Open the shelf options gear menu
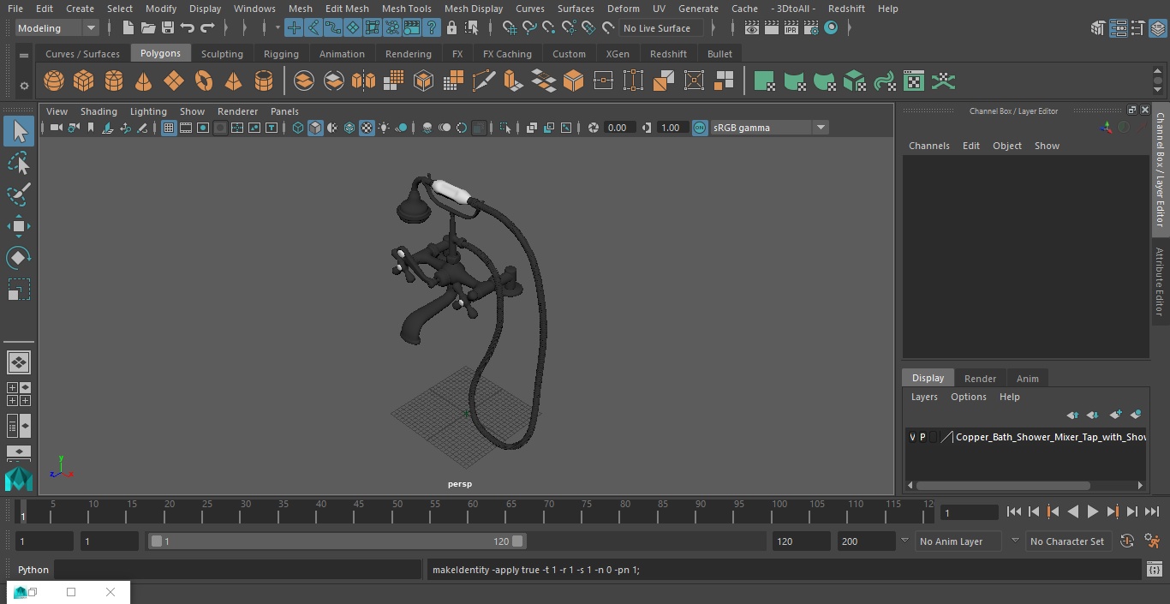The height and width of the screenshot is (604, 1170). tap(24, 85)
